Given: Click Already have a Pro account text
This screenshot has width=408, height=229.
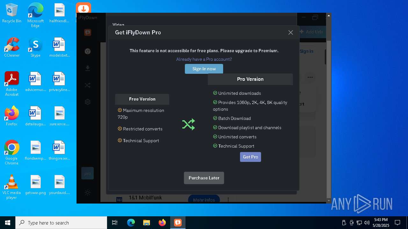Looking at the screenshot, I should tap(204, 59).
